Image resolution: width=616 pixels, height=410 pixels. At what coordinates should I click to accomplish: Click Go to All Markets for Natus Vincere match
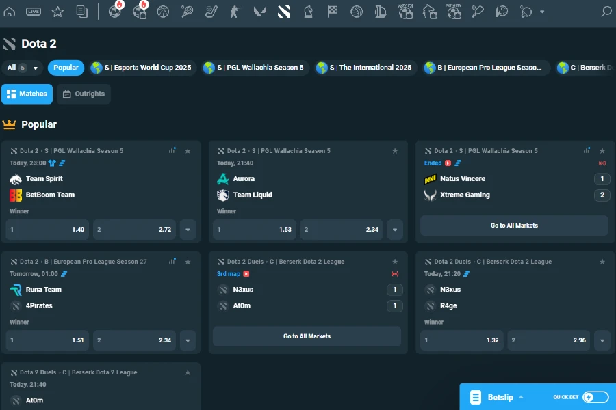coord(515,225)
